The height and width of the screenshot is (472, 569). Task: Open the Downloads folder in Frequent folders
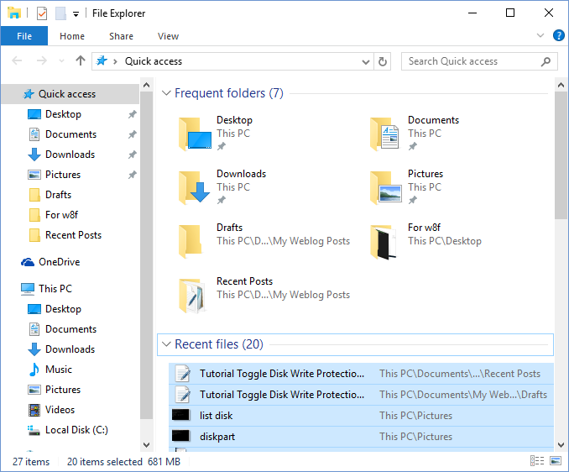tap(195, 187)
